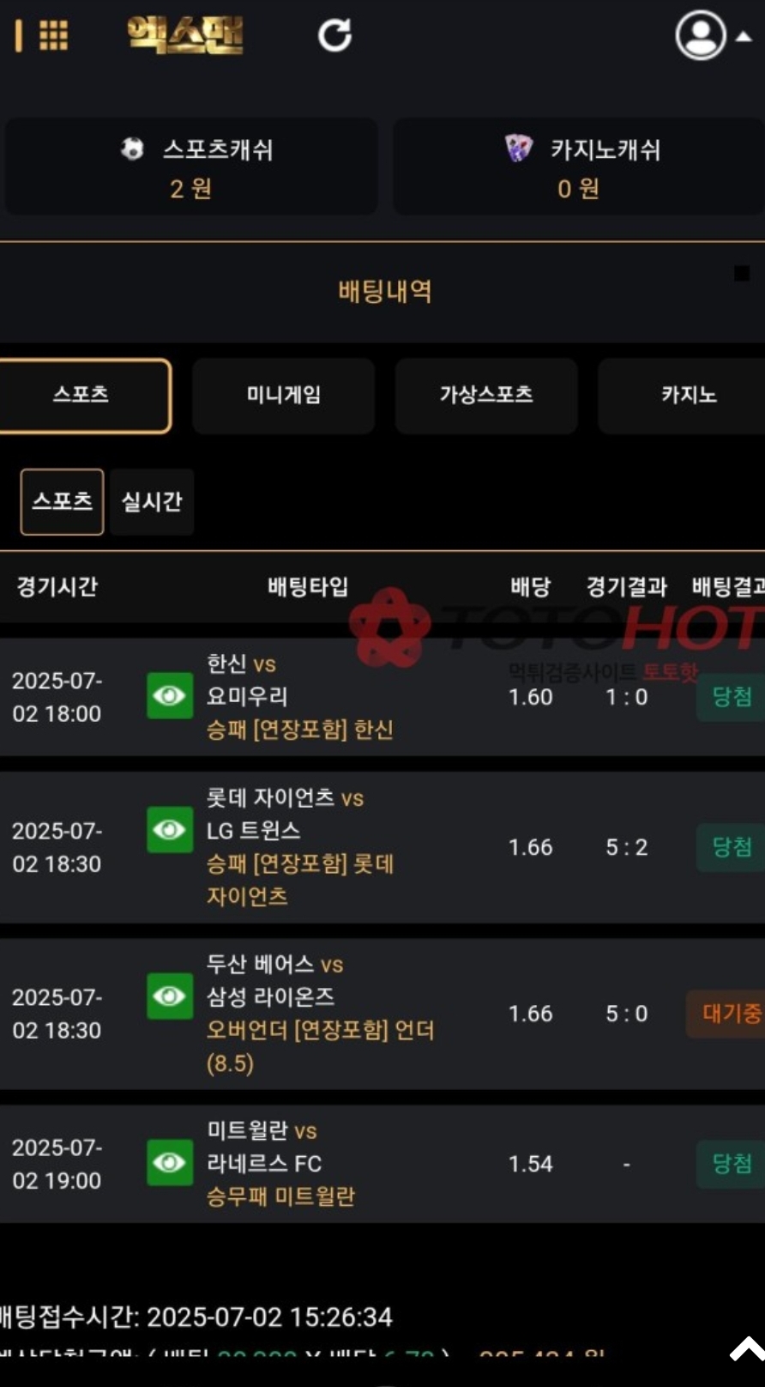Tap the refresh icon in header
The image size is (765, 1387).
tap(334, 35)
